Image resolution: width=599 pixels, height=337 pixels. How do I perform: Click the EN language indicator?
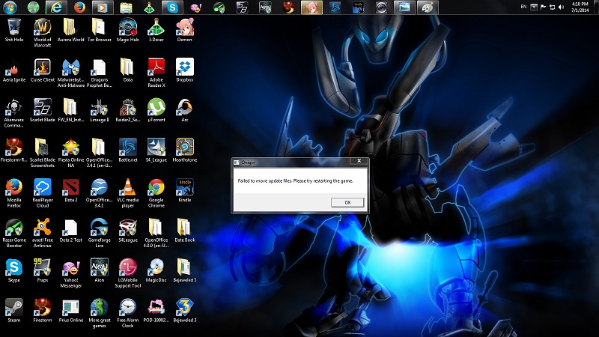(523, 7)
